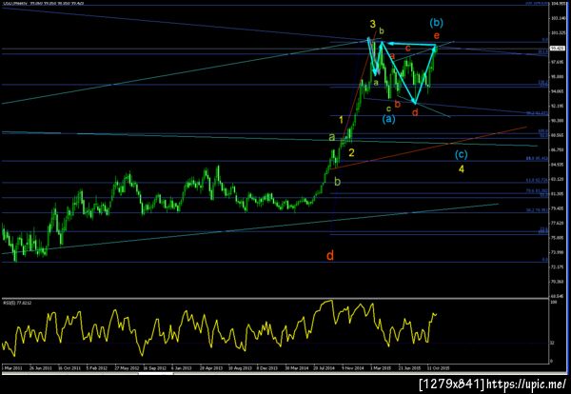Select the yellow wave label 4
Image resolution: width=571 pixels, height=394 pixels.
pos(462,169)
